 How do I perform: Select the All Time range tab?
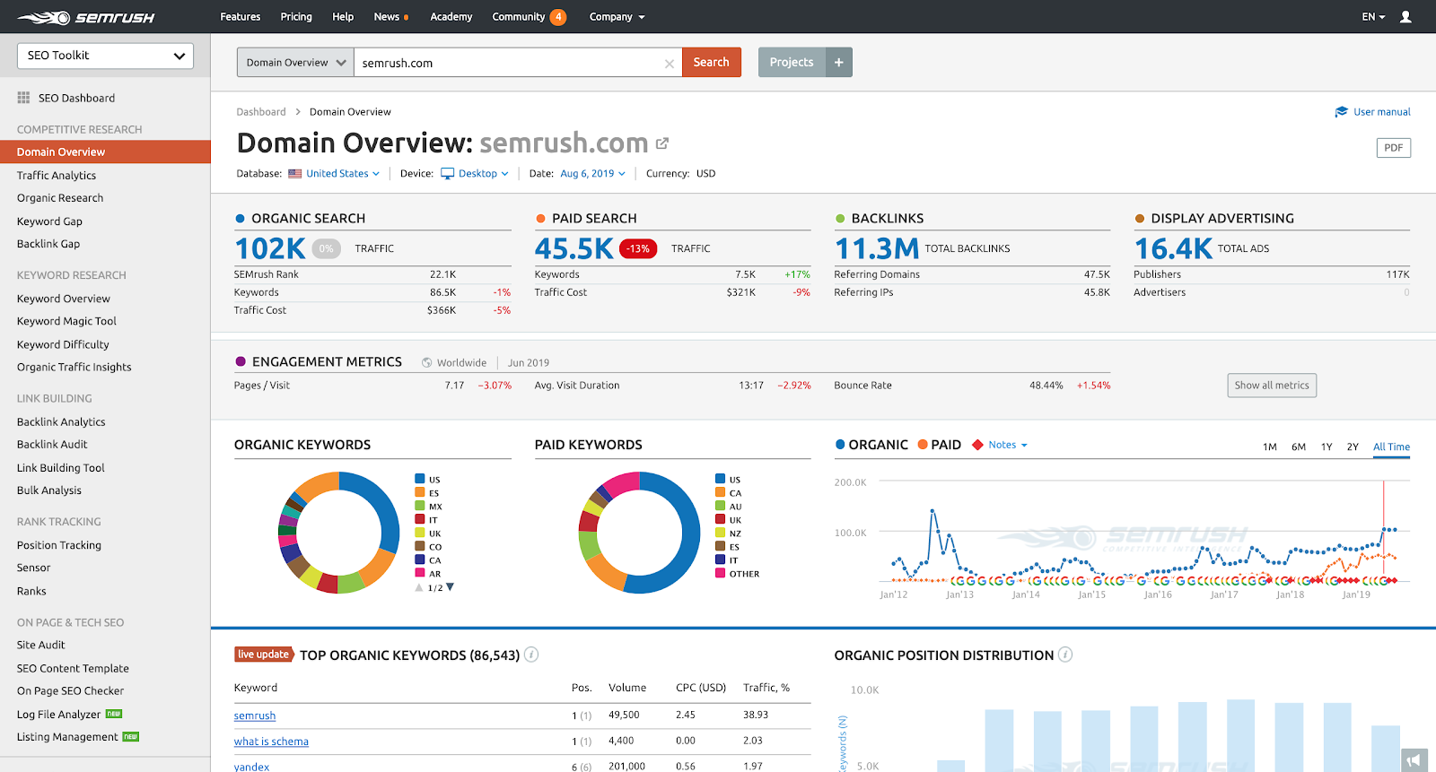(1391, 447)
